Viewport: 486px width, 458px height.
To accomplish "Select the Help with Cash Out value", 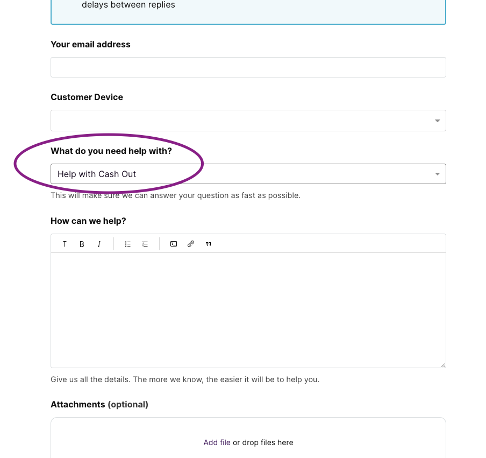I will pos(96,174).
